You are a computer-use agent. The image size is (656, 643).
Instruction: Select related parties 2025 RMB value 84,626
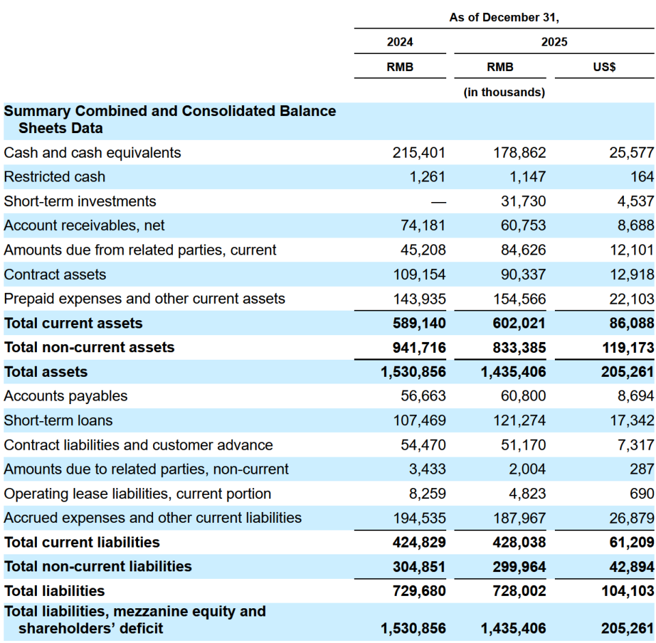coord(523,251)
